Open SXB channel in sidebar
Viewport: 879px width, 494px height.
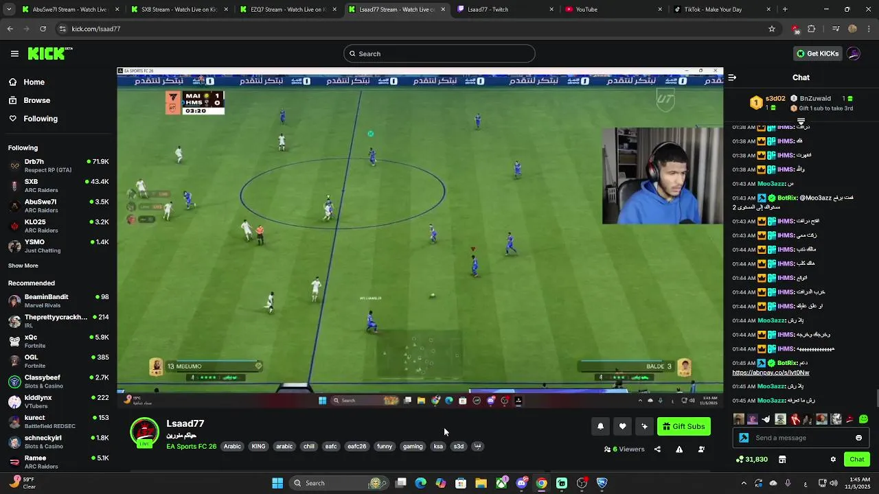tap(58, 185)
